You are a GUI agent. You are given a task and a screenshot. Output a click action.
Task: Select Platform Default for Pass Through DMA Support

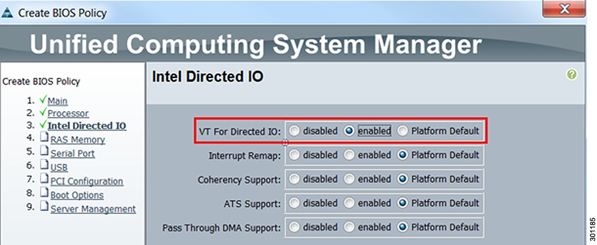403,227
